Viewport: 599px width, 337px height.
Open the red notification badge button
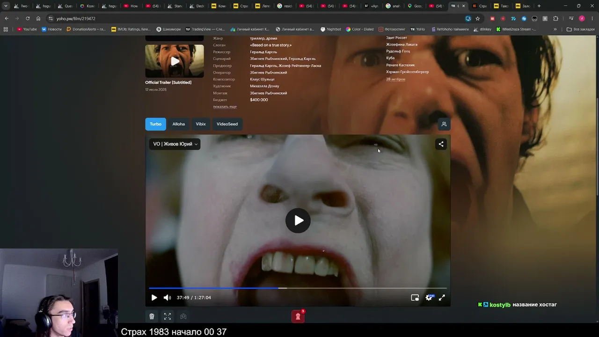click(x=298, y=316)
